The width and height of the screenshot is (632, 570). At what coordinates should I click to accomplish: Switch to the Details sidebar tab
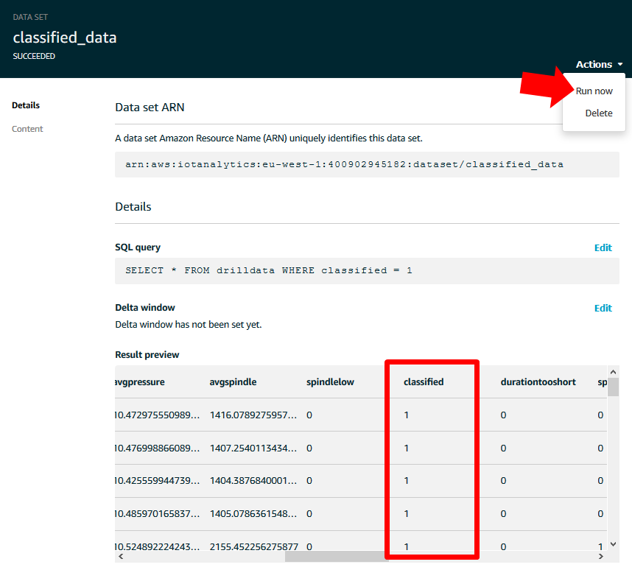click(26, 105)
